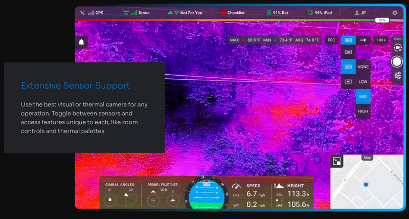Open the 1.00 x zoom control

pos(380,40)
